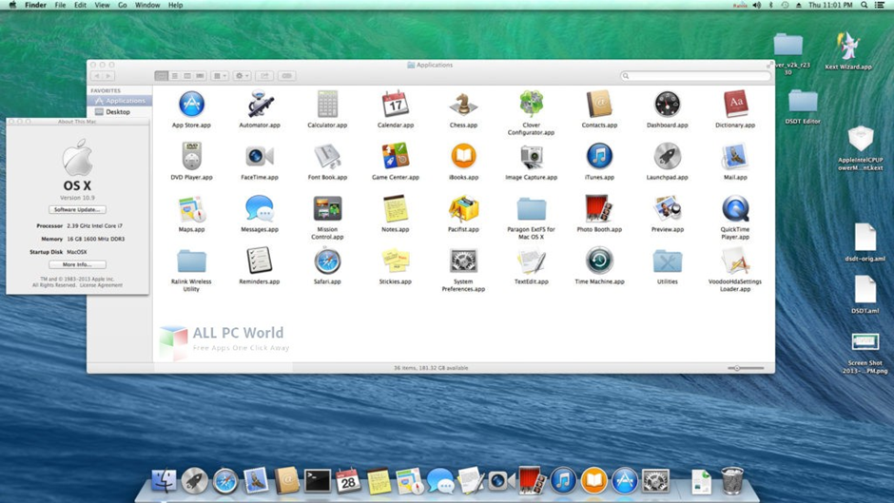Viewport: 894px width, 503px height.
Task: Click the Finder search field
Action: click(x=695, y=76)
